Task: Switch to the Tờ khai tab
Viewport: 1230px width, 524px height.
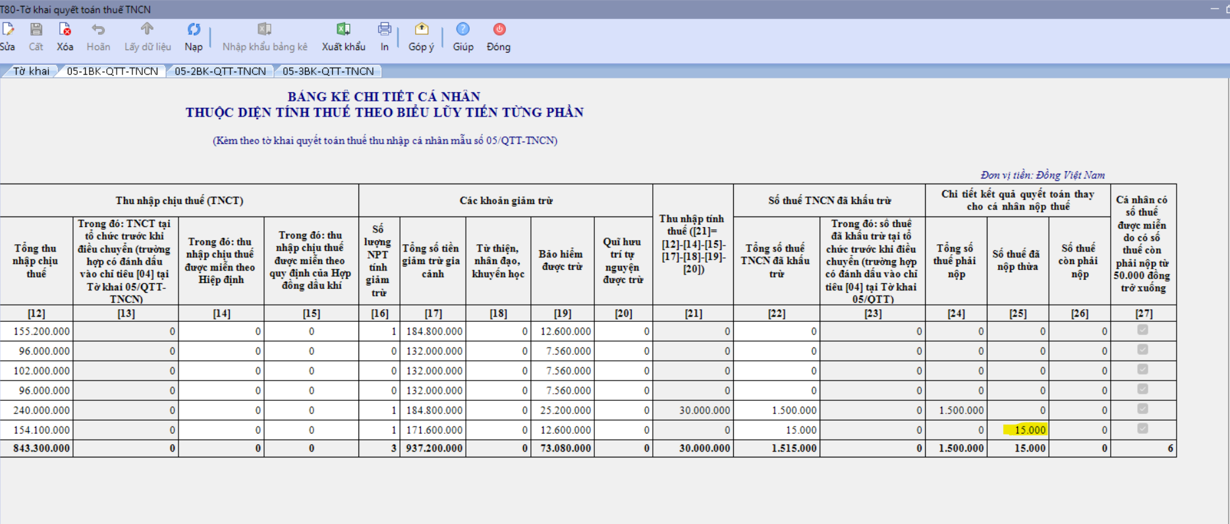Action: coord(31,71)
